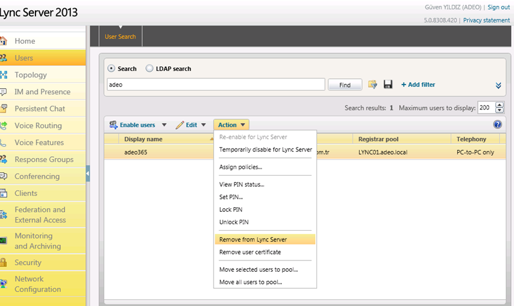
Task: Click the Users people icon in sidebar
Action: pyautogui.click(x=4, y=58)
